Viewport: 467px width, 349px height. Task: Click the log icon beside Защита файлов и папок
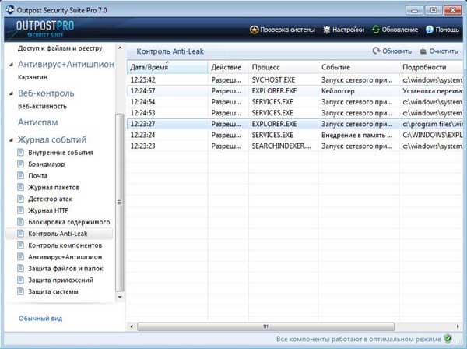click(20, 269)
